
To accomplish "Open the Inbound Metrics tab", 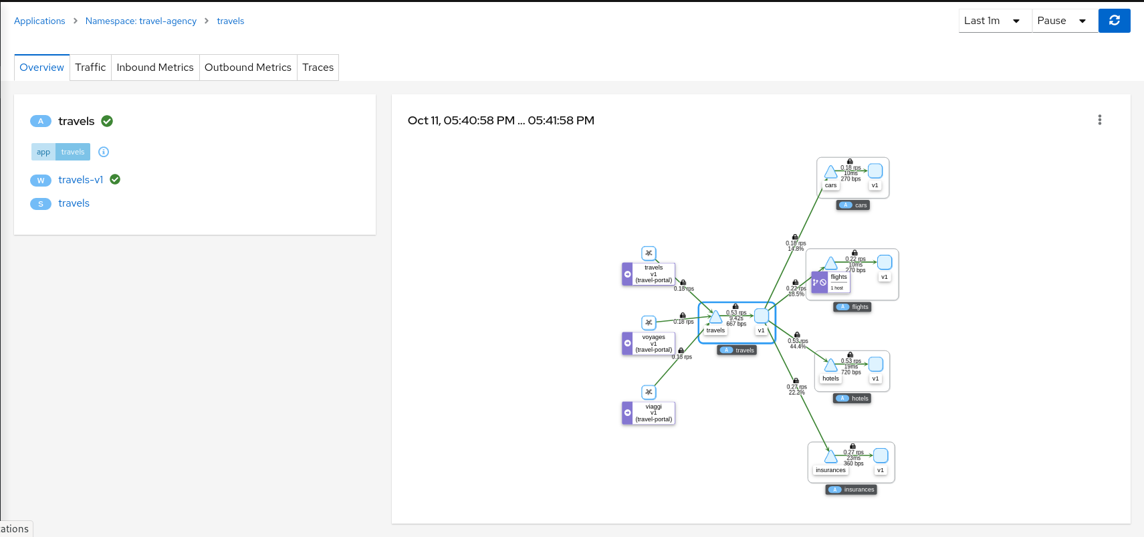I will 155,68.
